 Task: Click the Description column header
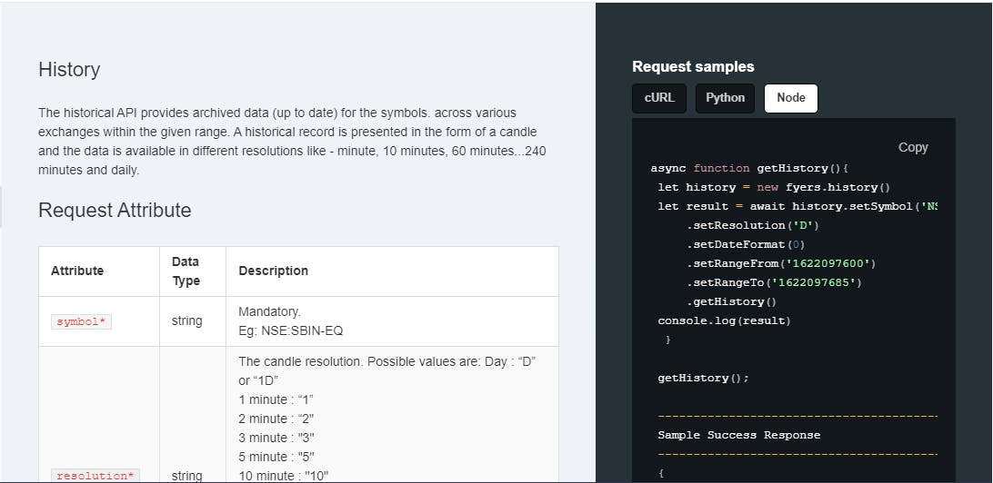point(273,271)
